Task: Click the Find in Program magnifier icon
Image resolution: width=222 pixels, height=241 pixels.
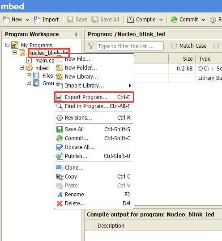Action: tap(60, 106)
